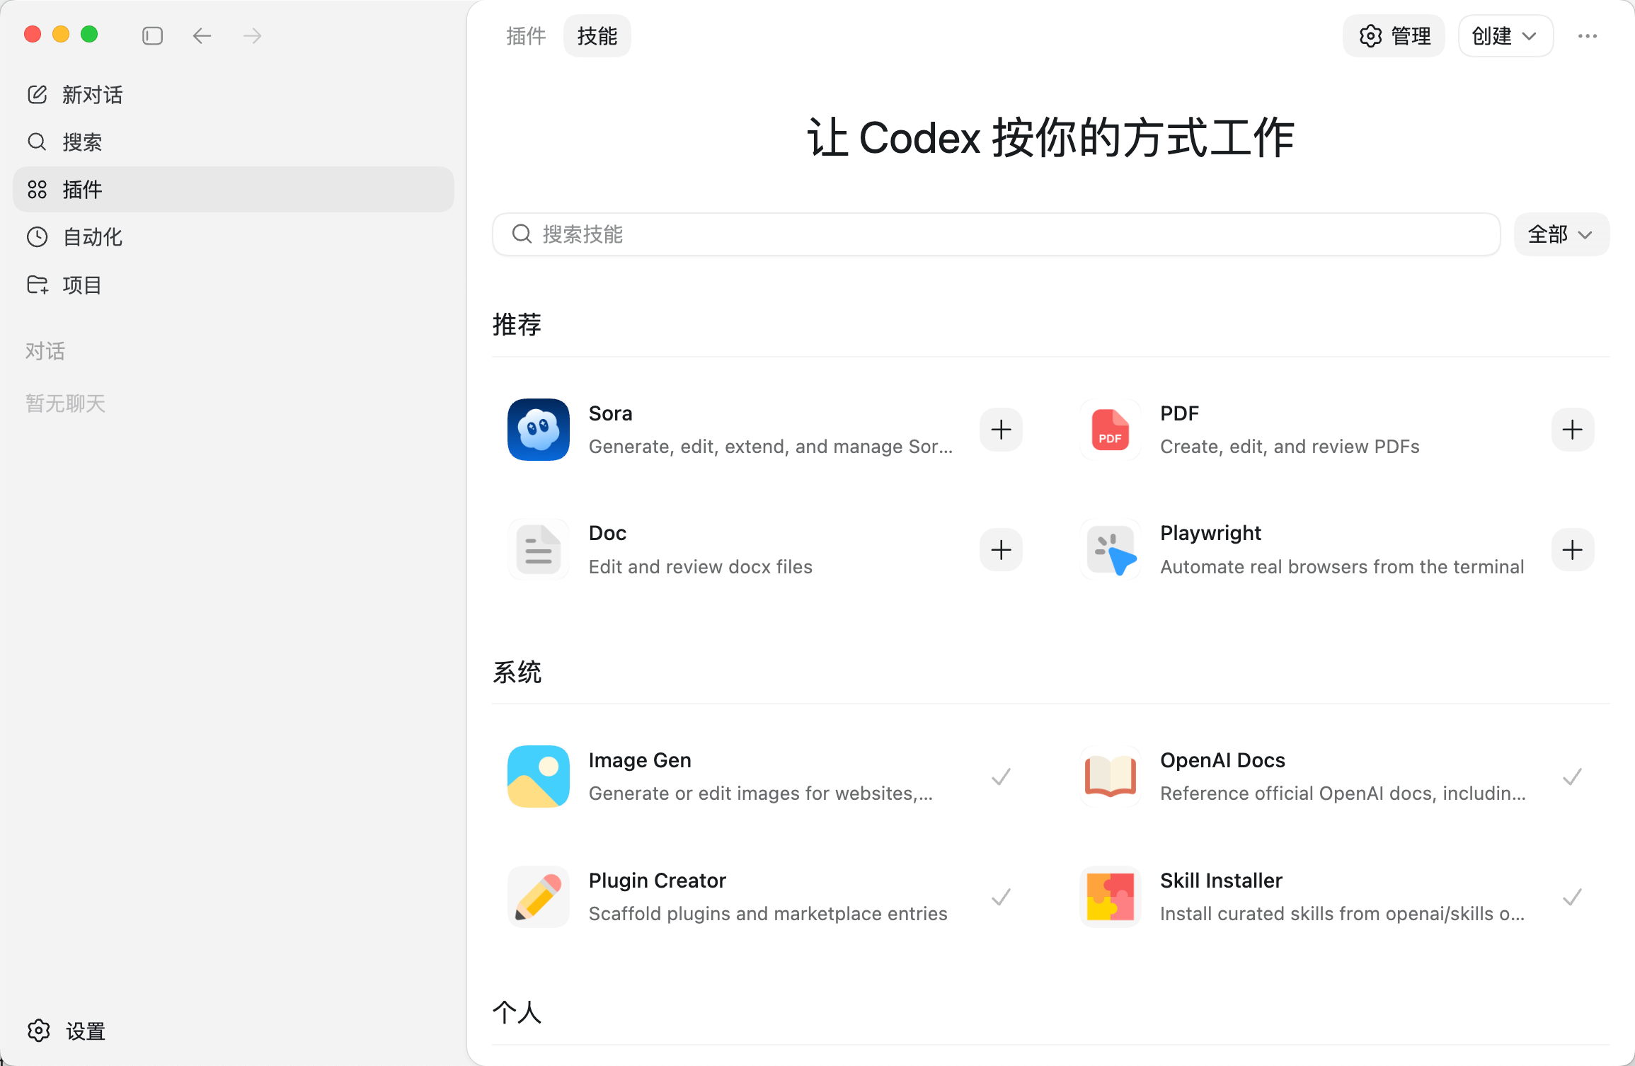This screenshot has height=1066, width=1635.
Task: Start a 新对话 from sidebar
Action: point(92,95)
